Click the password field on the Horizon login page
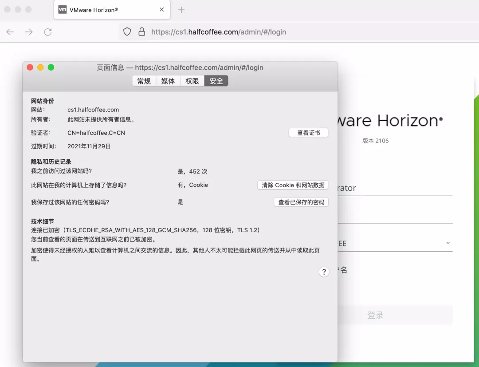 [395, 215]
